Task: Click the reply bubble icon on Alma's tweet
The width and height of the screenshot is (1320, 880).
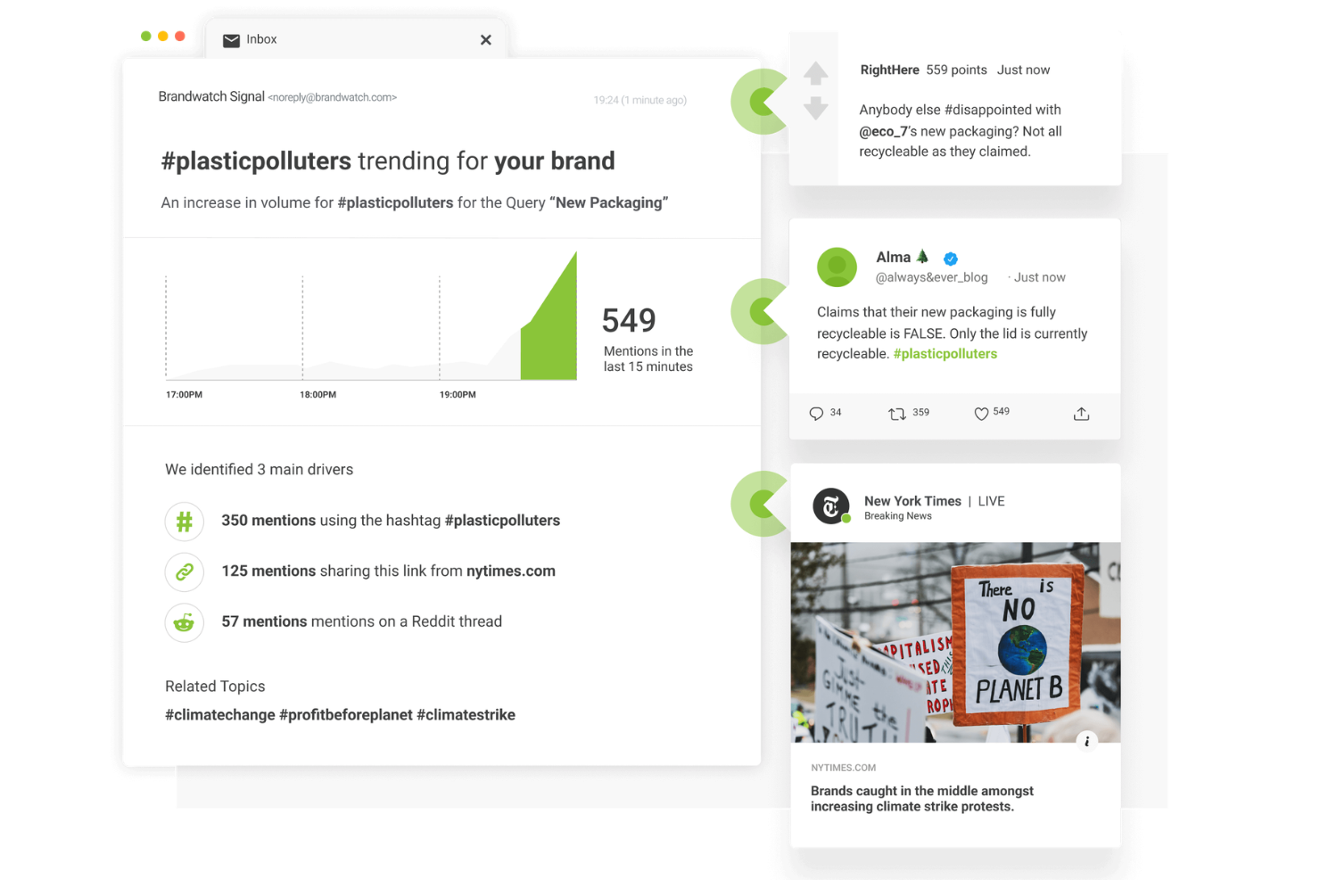Action: [x=815, y=413]
